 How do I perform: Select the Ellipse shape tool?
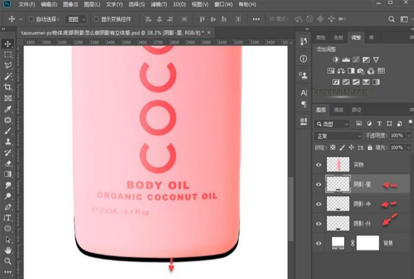(8, 228)
